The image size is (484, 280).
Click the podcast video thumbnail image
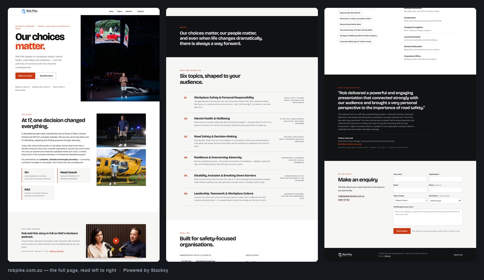click(116, 241)
